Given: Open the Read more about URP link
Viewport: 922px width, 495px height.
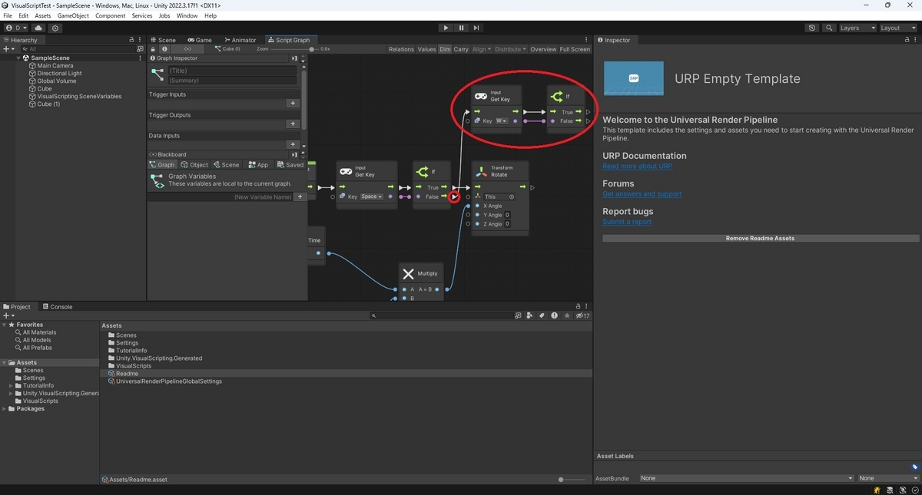Looking at the screenshot, I should pyautogui.click(x=637, y=166).
